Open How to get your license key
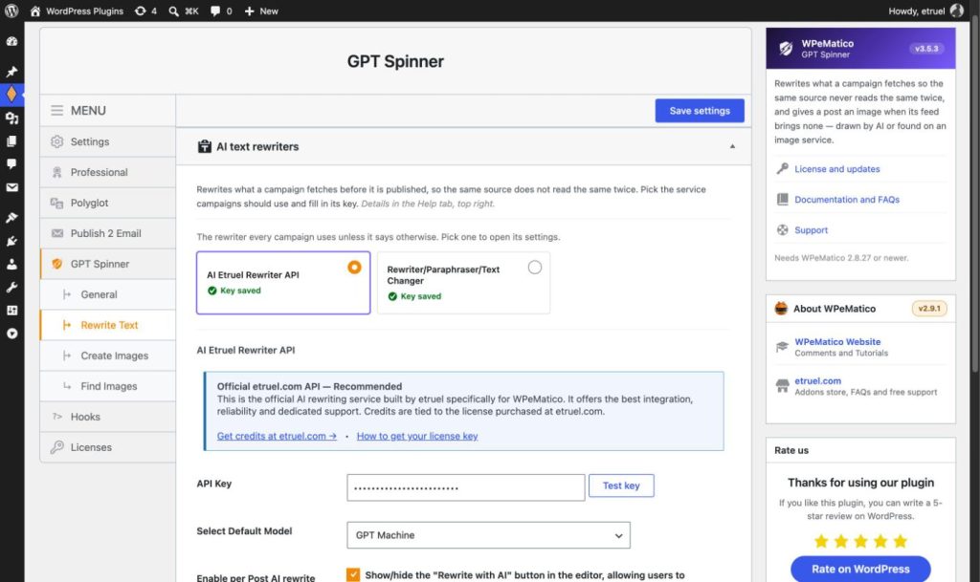The width and height of the screenshot is (980, 582). click(x=417, y=436)
